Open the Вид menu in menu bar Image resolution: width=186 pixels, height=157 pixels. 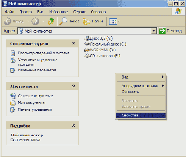point(40,12)
